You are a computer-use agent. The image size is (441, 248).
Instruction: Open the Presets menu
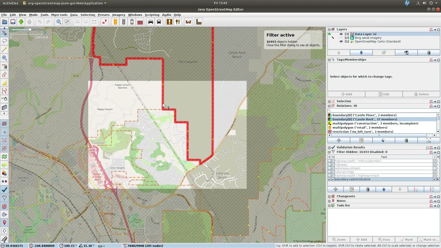[103, 15]
